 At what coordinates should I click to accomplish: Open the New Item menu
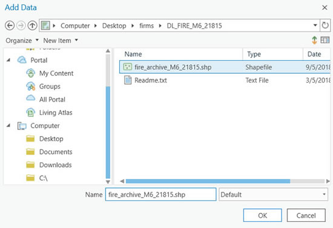[61, 41]
